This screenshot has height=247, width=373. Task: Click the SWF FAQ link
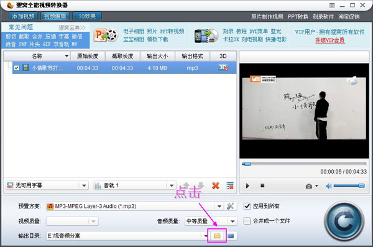(x=23, y=44)
